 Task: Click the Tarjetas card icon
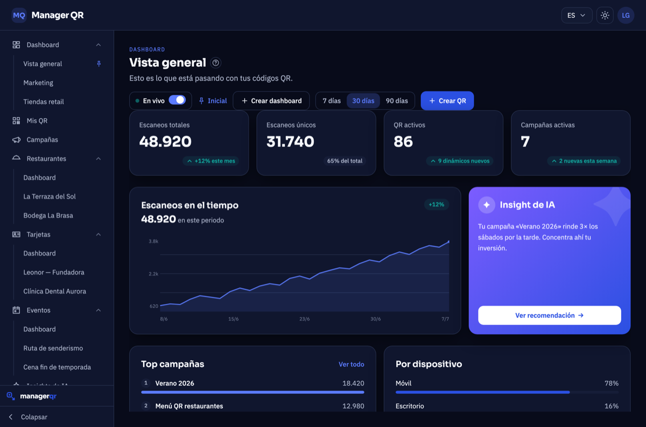pos(16,234)
